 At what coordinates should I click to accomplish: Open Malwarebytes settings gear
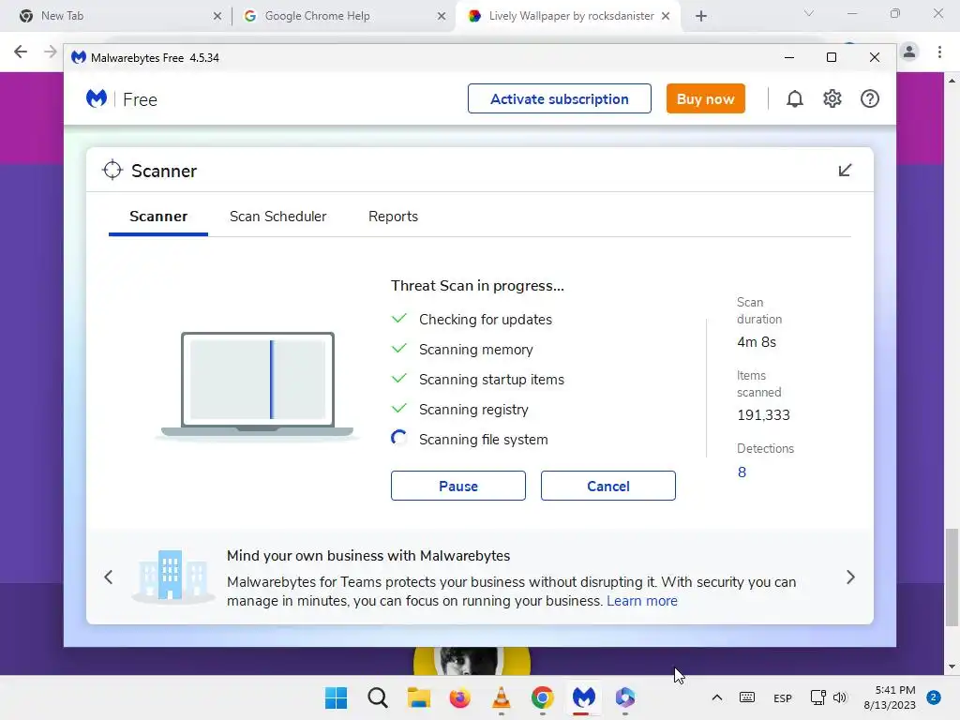(832, 98)
